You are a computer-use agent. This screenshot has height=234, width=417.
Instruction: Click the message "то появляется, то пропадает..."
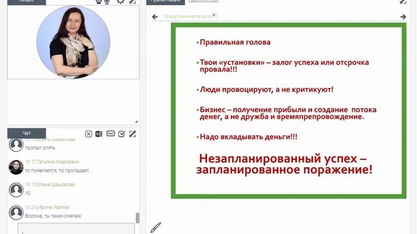[x=59, y=170]
